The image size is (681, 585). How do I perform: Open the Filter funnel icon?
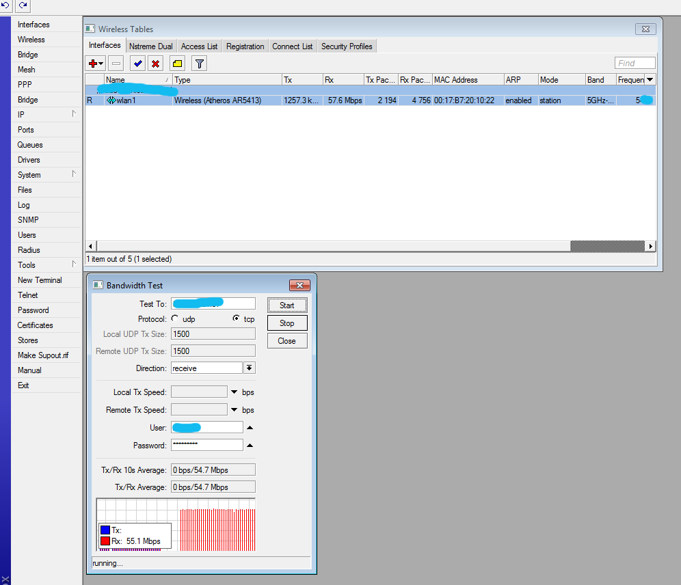click(x=199, y=64)
